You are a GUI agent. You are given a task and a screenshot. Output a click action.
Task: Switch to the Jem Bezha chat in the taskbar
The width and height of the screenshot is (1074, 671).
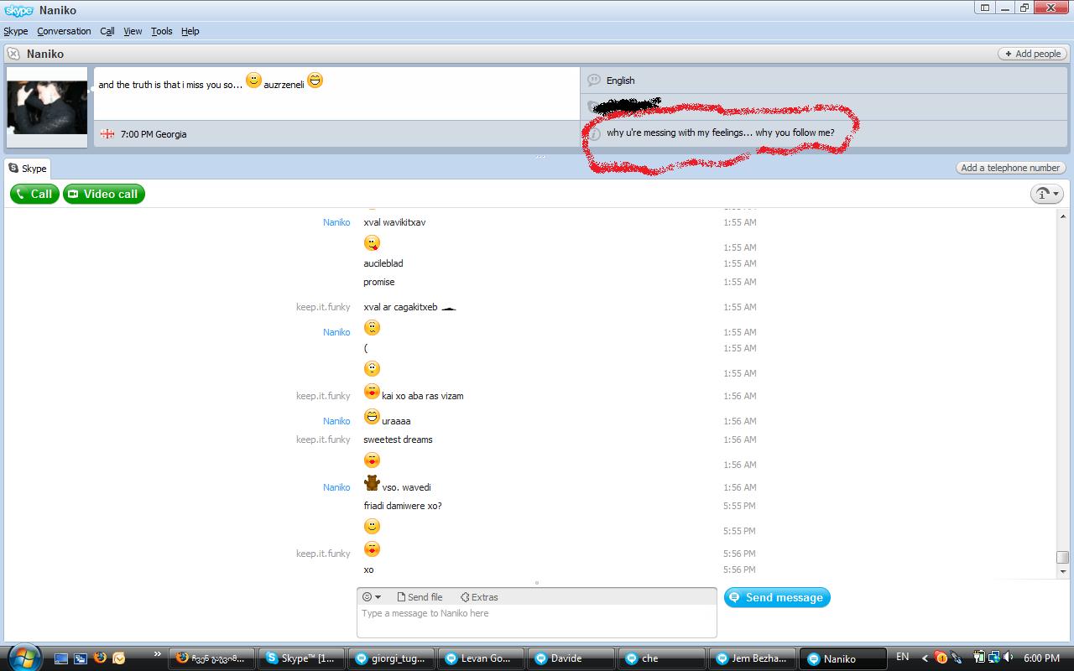click(753, 658)
